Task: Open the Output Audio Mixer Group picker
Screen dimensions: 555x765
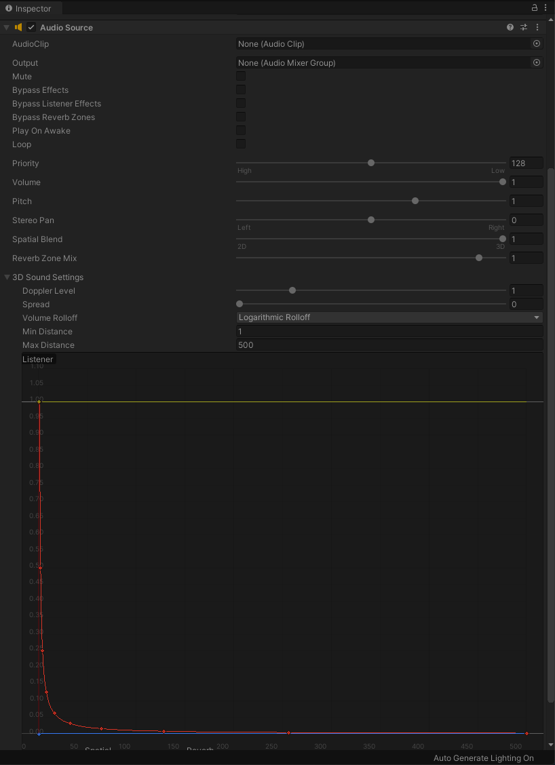Action: (x=536, y=62)
